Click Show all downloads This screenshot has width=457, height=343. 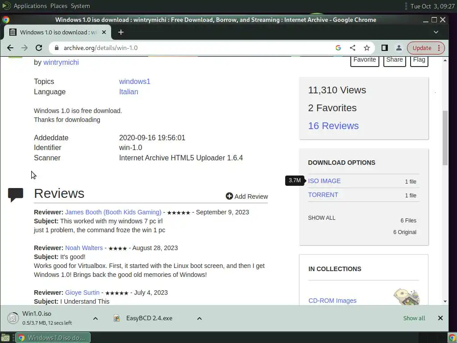414,318
